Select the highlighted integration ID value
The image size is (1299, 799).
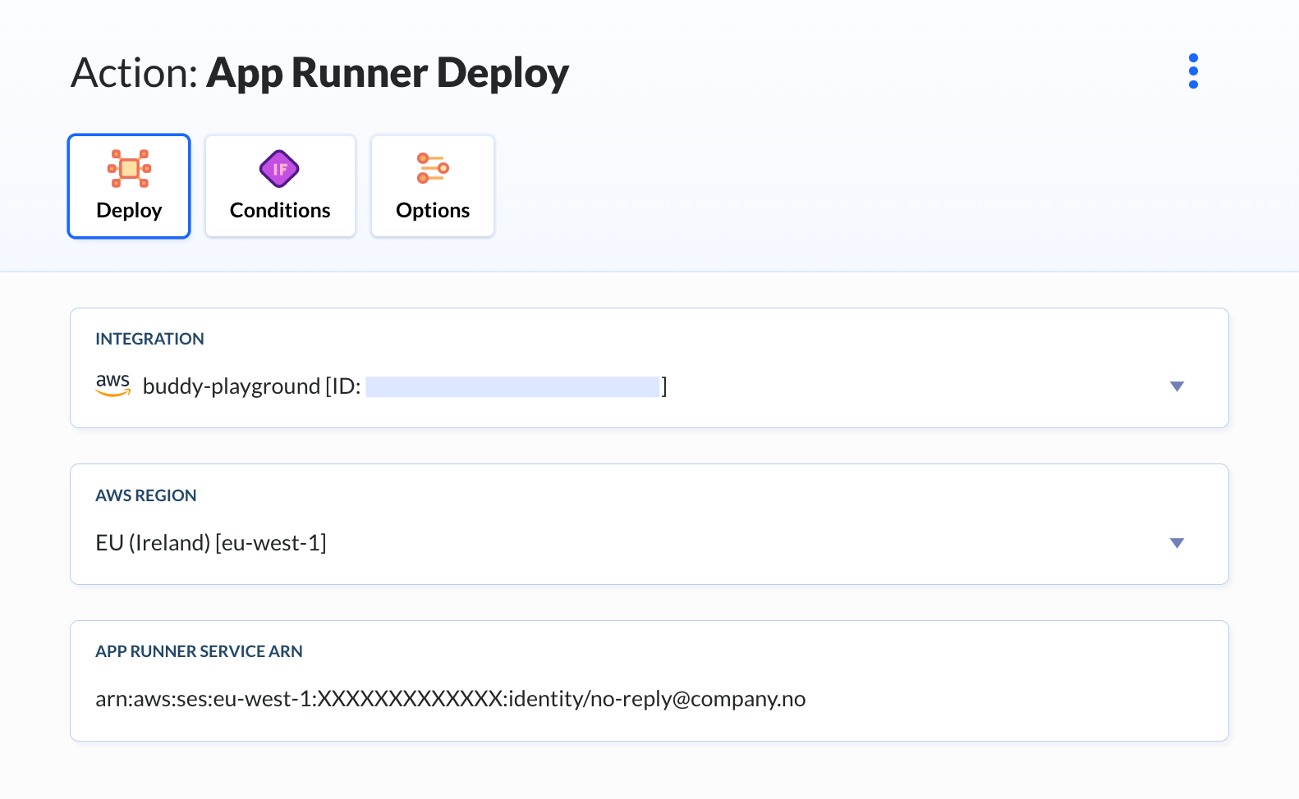513,386
